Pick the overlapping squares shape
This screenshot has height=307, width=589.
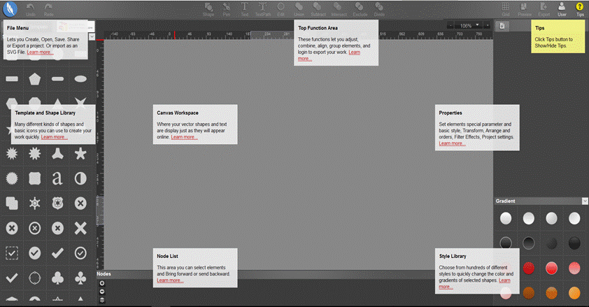click(x=12, y=203)
